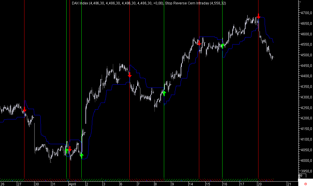
Task: Click the green buy arrow on April 8
Action: [x=164, y=93]
